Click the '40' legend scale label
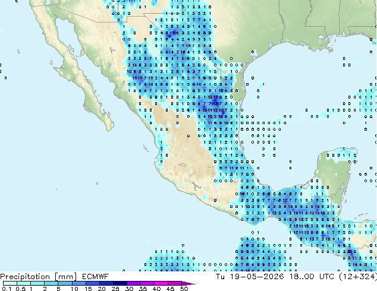377x291 pixels. (x=156, y=289)
